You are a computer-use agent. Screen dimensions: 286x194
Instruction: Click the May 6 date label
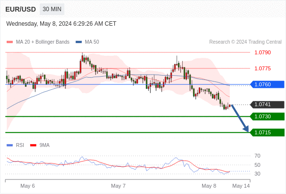(x=28, y=186)
